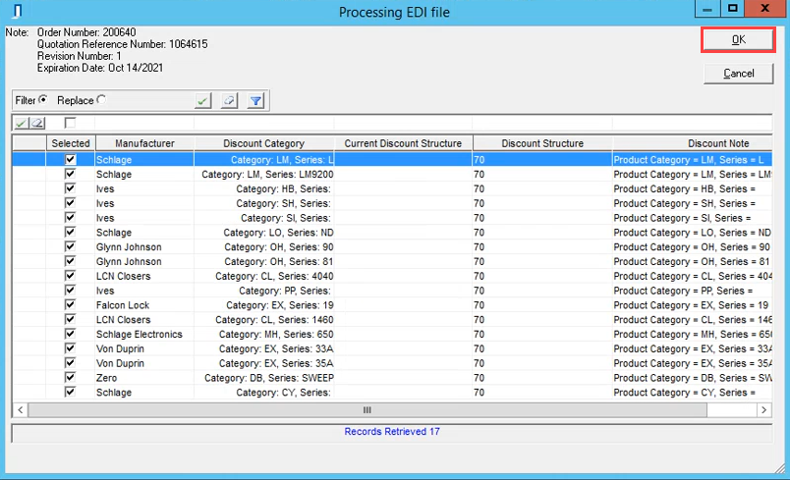The height and width of the screenshot is (480, 790).
Task: Click the Discount Structure column header
Action: point(542,143)
